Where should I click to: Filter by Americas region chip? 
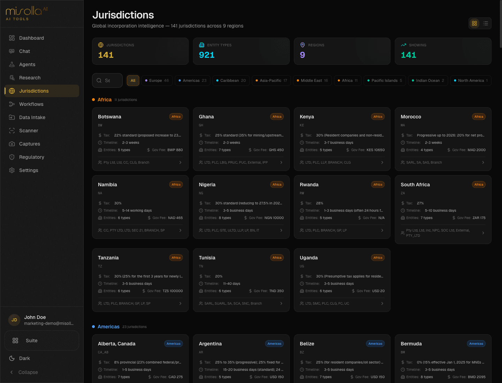click(x=192, y=80)
